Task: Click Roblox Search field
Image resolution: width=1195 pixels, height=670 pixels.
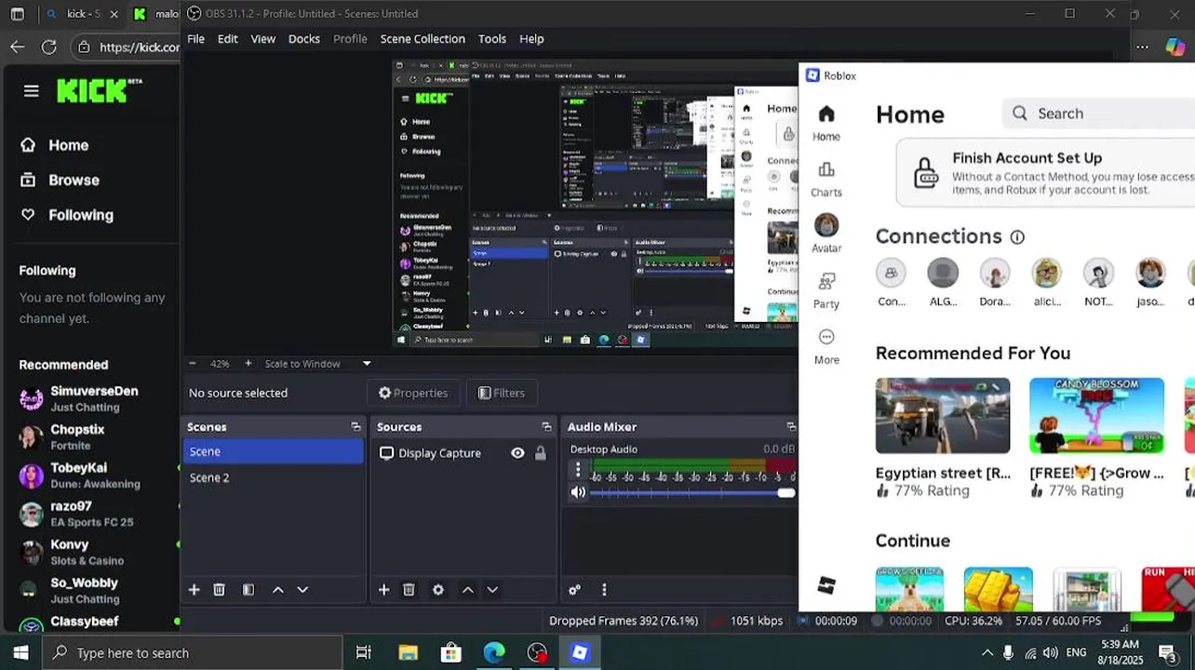Action: click(1098, 114)
